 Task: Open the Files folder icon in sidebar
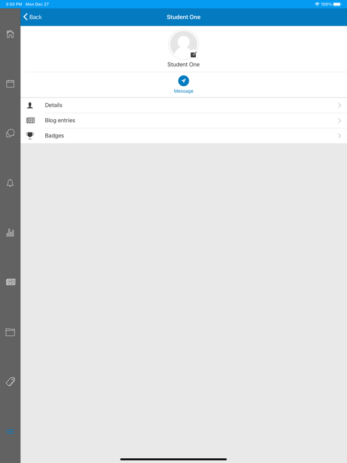click(10, 332)
